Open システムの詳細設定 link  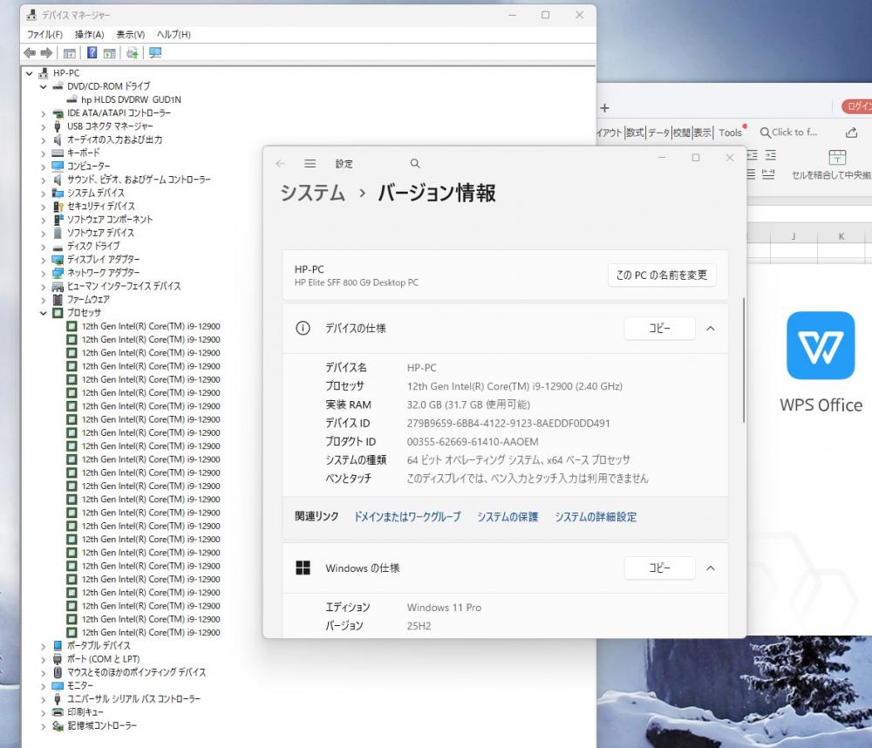pyautogui.click(x=596, y=517)
